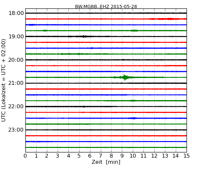Click the 10 minute tick label
Viewport: 212px width, 169px height.
[x=133, y=156]
